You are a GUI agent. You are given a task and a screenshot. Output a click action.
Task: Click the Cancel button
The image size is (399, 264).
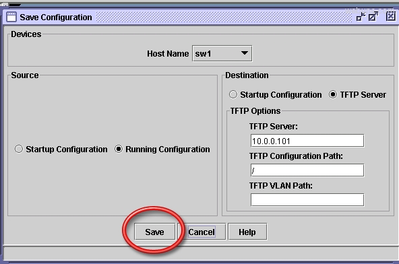click(x=202, y=232)
